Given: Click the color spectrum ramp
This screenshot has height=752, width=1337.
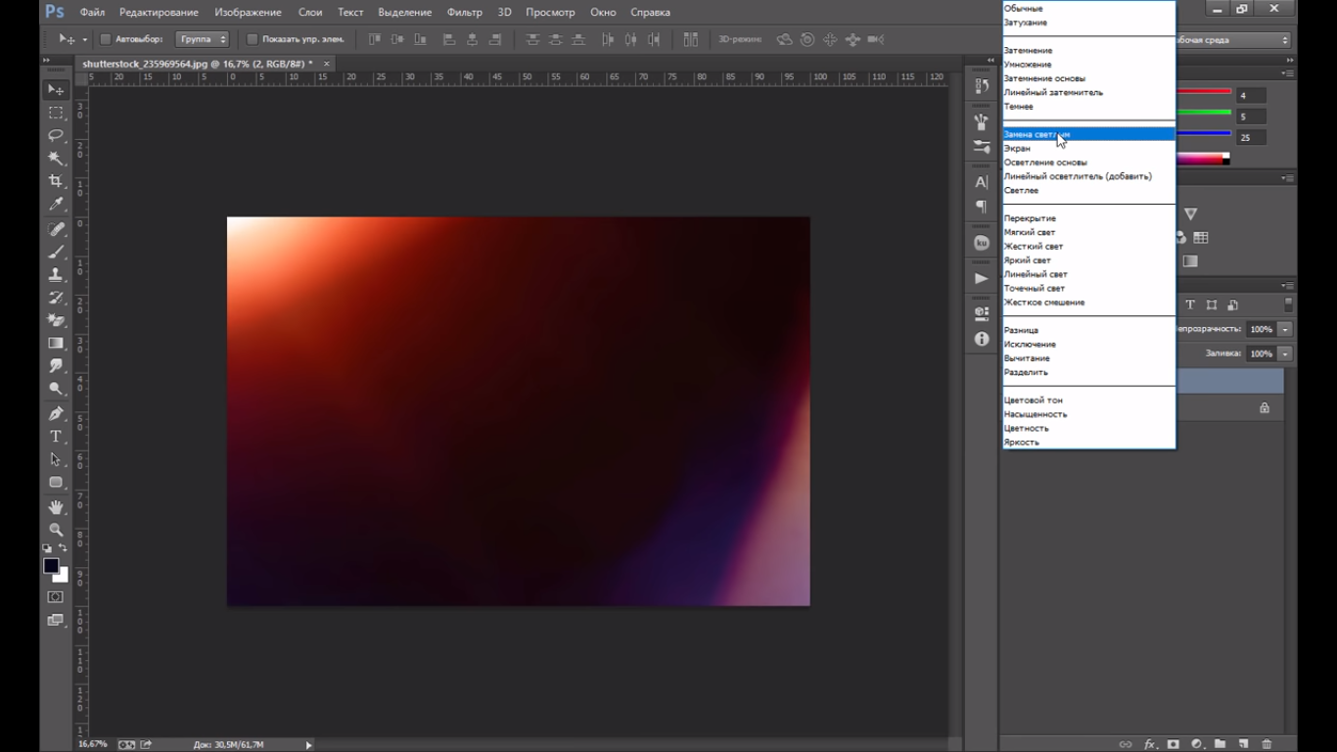Looking at the screenshot, I should click(1202, 159).
